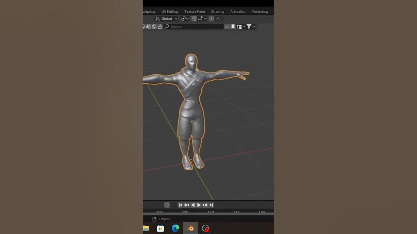
Task: Toggle proportional editing in the header
Action: [211, 19]
